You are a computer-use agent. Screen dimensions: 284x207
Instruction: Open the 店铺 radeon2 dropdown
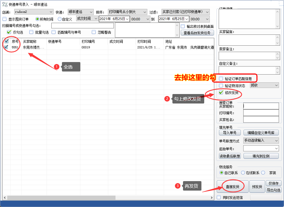point(33,12)
